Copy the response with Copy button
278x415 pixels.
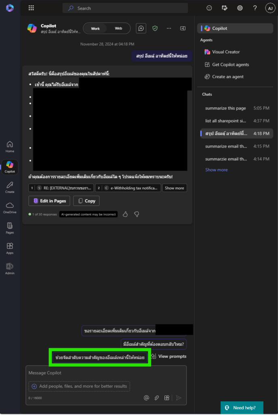click(86, 201)
